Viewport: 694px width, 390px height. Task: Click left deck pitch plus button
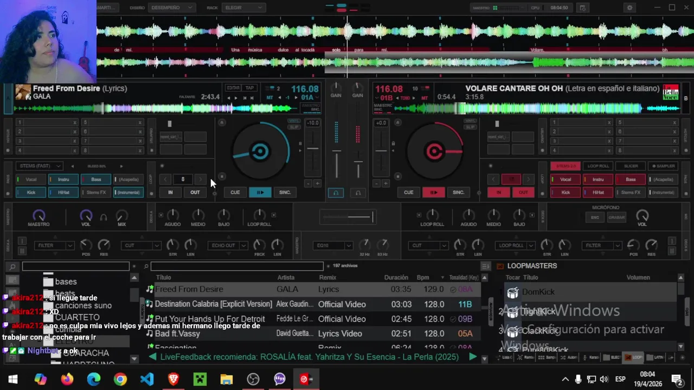pos(317,184)
